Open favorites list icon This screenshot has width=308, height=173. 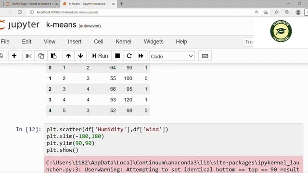pyautogui.click(x=277, y=12)
